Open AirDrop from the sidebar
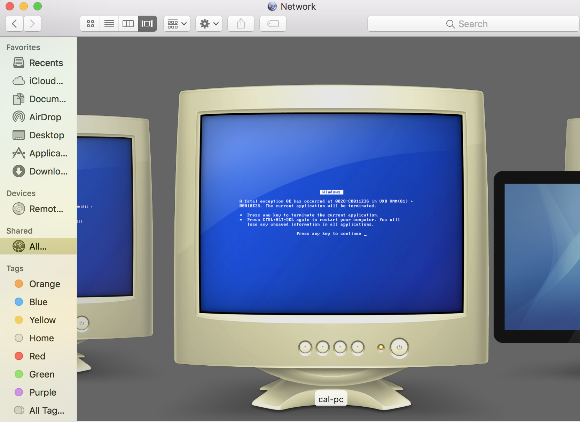 tap(45, 117)
